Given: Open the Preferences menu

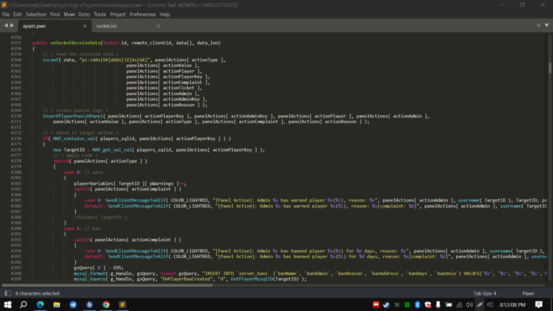Looking at the screenshot, I should click(142, 14).
